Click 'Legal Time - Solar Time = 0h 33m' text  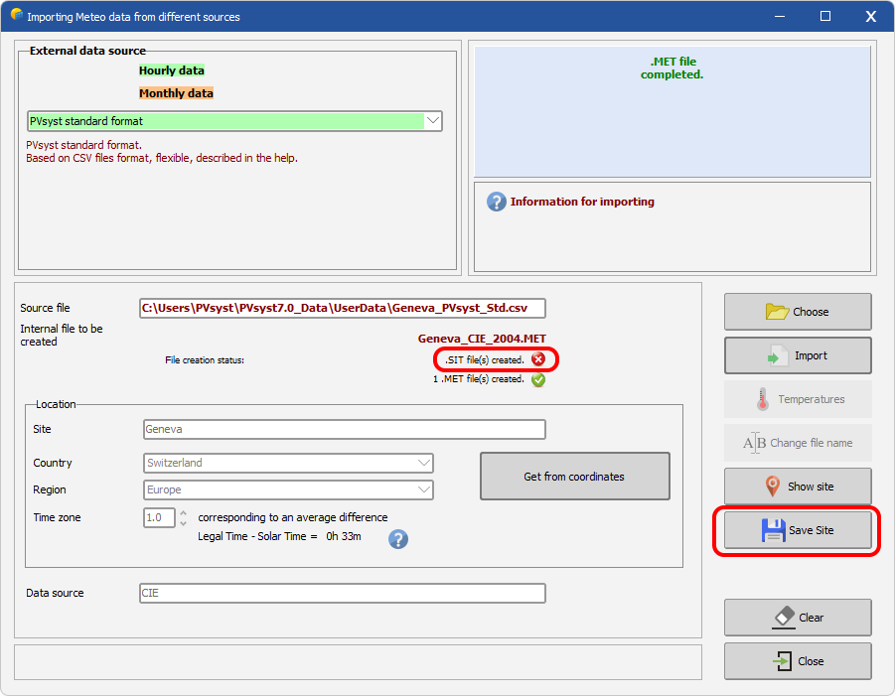(x=279, y=536)
